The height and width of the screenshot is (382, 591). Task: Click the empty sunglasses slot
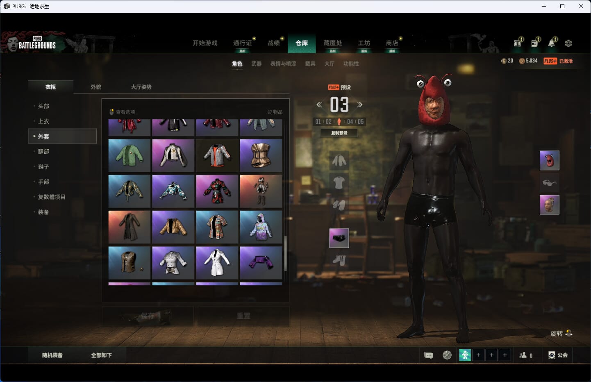point(549,182)
